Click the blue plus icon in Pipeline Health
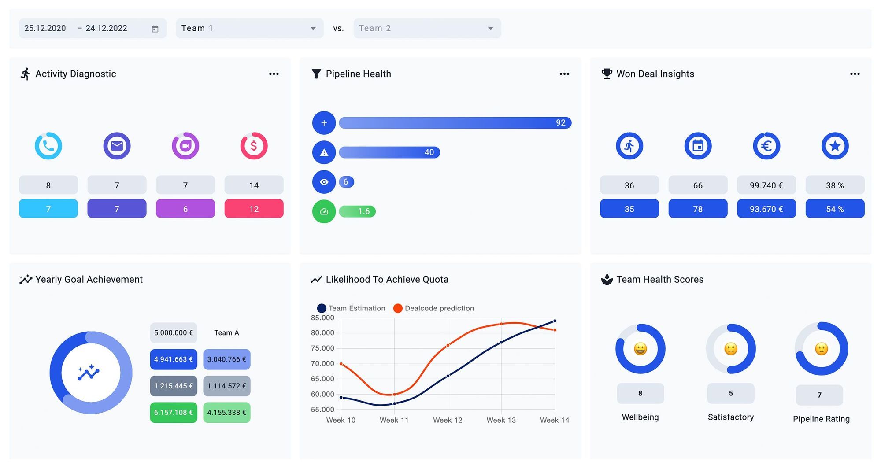881x469 pixels. pyautogui.click(x=324, y=123)
